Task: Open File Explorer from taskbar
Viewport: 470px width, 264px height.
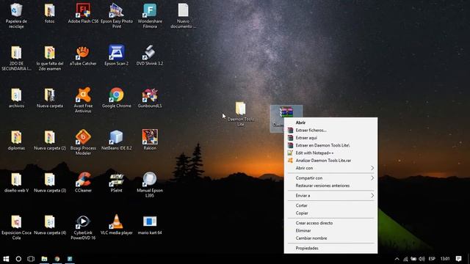Action: pyautogui.click(x=44, y=259)
